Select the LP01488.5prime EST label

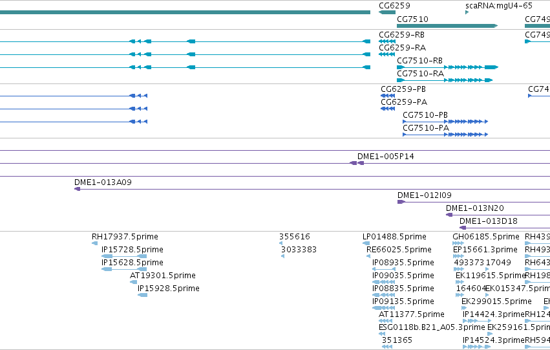pos(394,237)
